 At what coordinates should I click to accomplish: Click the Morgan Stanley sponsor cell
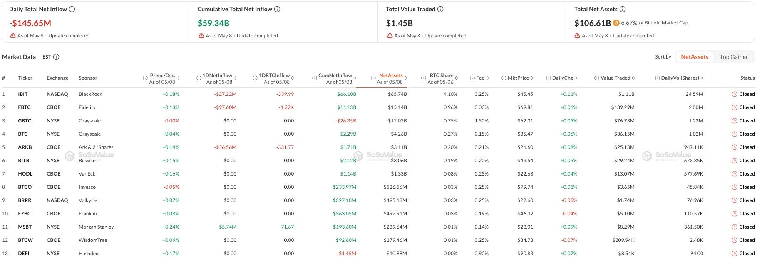click(x=96, y=227)
